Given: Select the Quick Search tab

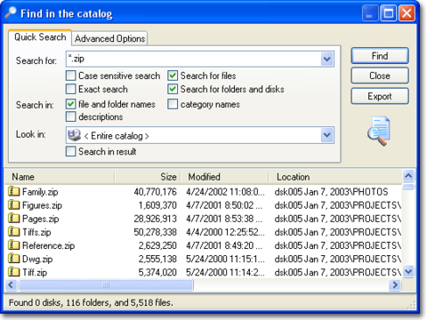Looking at the screenshot, I should pos(40,37).
